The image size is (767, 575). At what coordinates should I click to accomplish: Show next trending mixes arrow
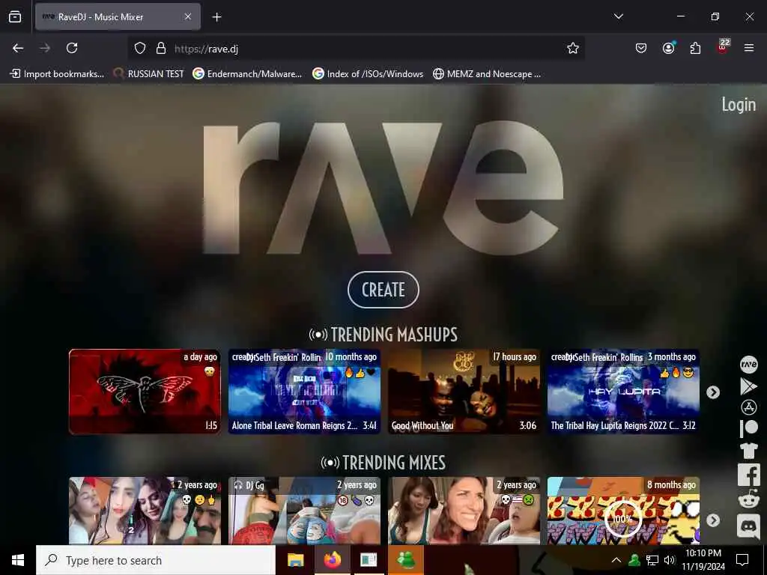click(713, 520)
